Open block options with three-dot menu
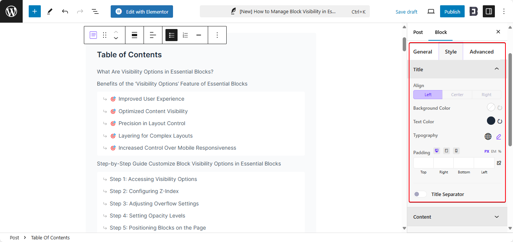 (217, 35)
